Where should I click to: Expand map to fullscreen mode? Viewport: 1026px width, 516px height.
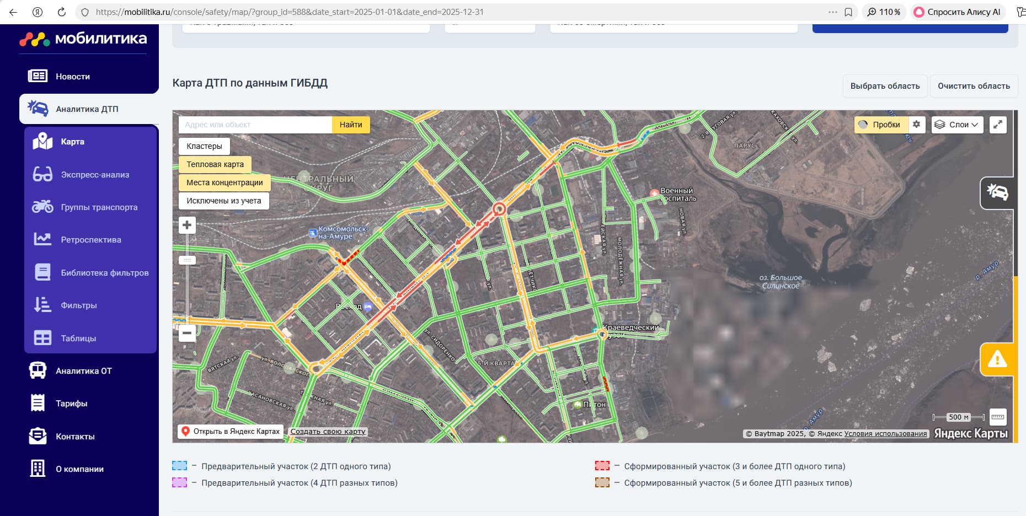pos(998,125)
